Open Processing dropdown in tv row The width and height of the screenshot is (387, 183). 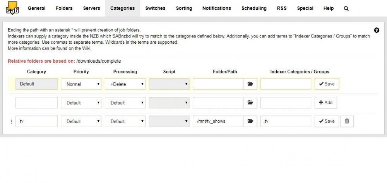tap(125, 121)
